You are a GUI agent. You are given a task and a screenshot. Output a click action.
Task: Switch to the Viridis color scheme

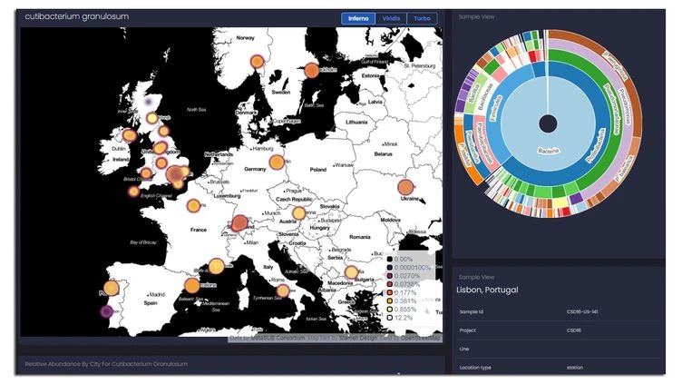(391, 18)
